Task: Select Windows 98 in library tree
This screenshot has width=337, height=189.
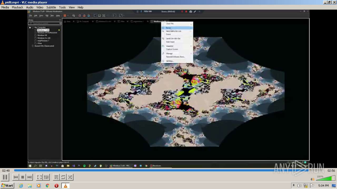Action: [42, 35]
